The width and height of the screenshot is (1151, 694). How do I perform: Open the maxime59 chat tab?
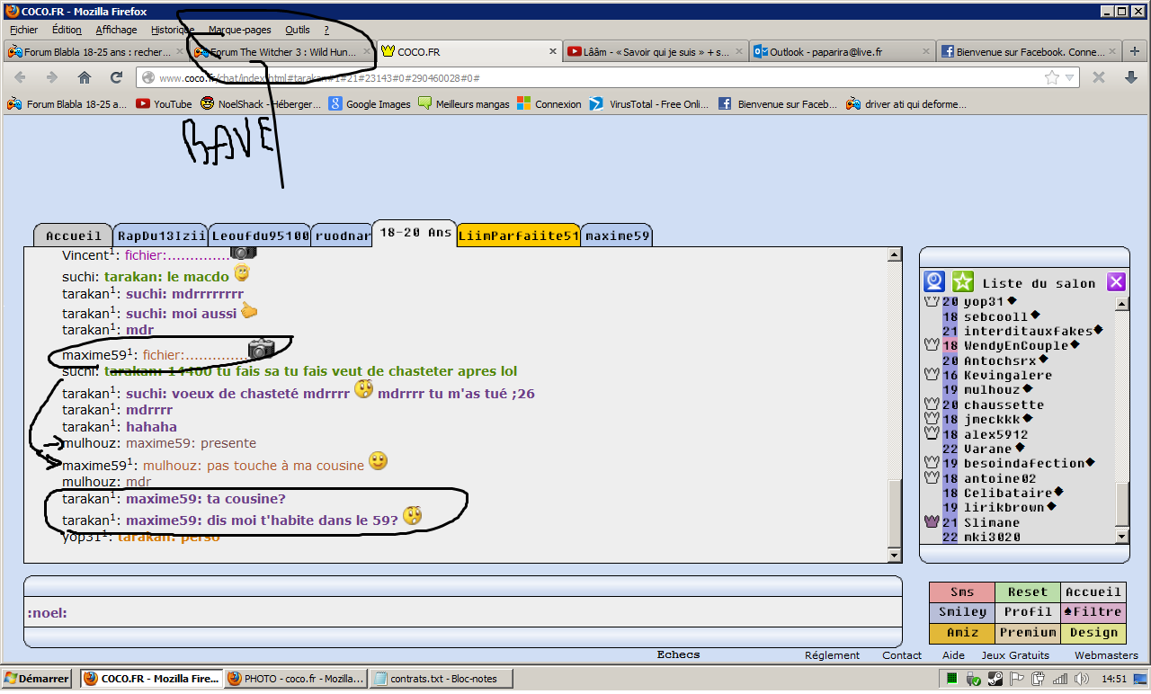coord(617,235)
